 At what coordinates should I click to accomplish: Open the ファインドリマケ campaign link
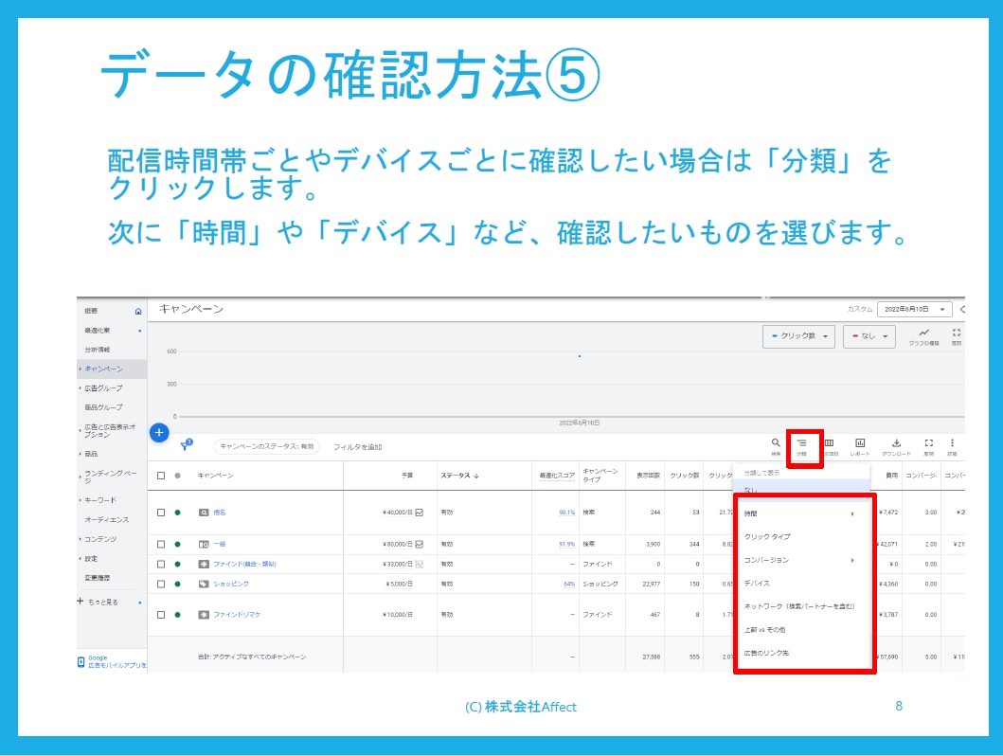click(237, 615)
